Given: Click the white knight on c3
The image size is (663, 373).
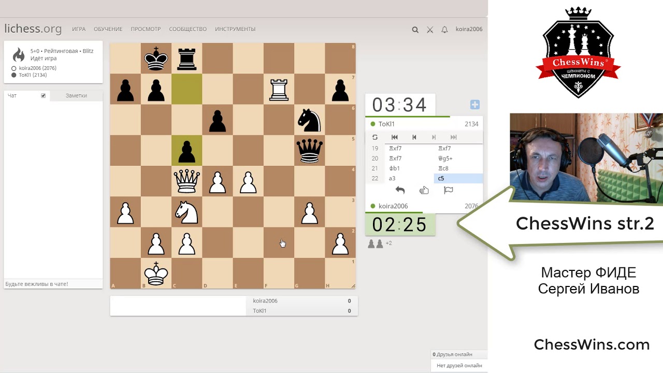Looking at the screenshot, I should tap(186, 212).
